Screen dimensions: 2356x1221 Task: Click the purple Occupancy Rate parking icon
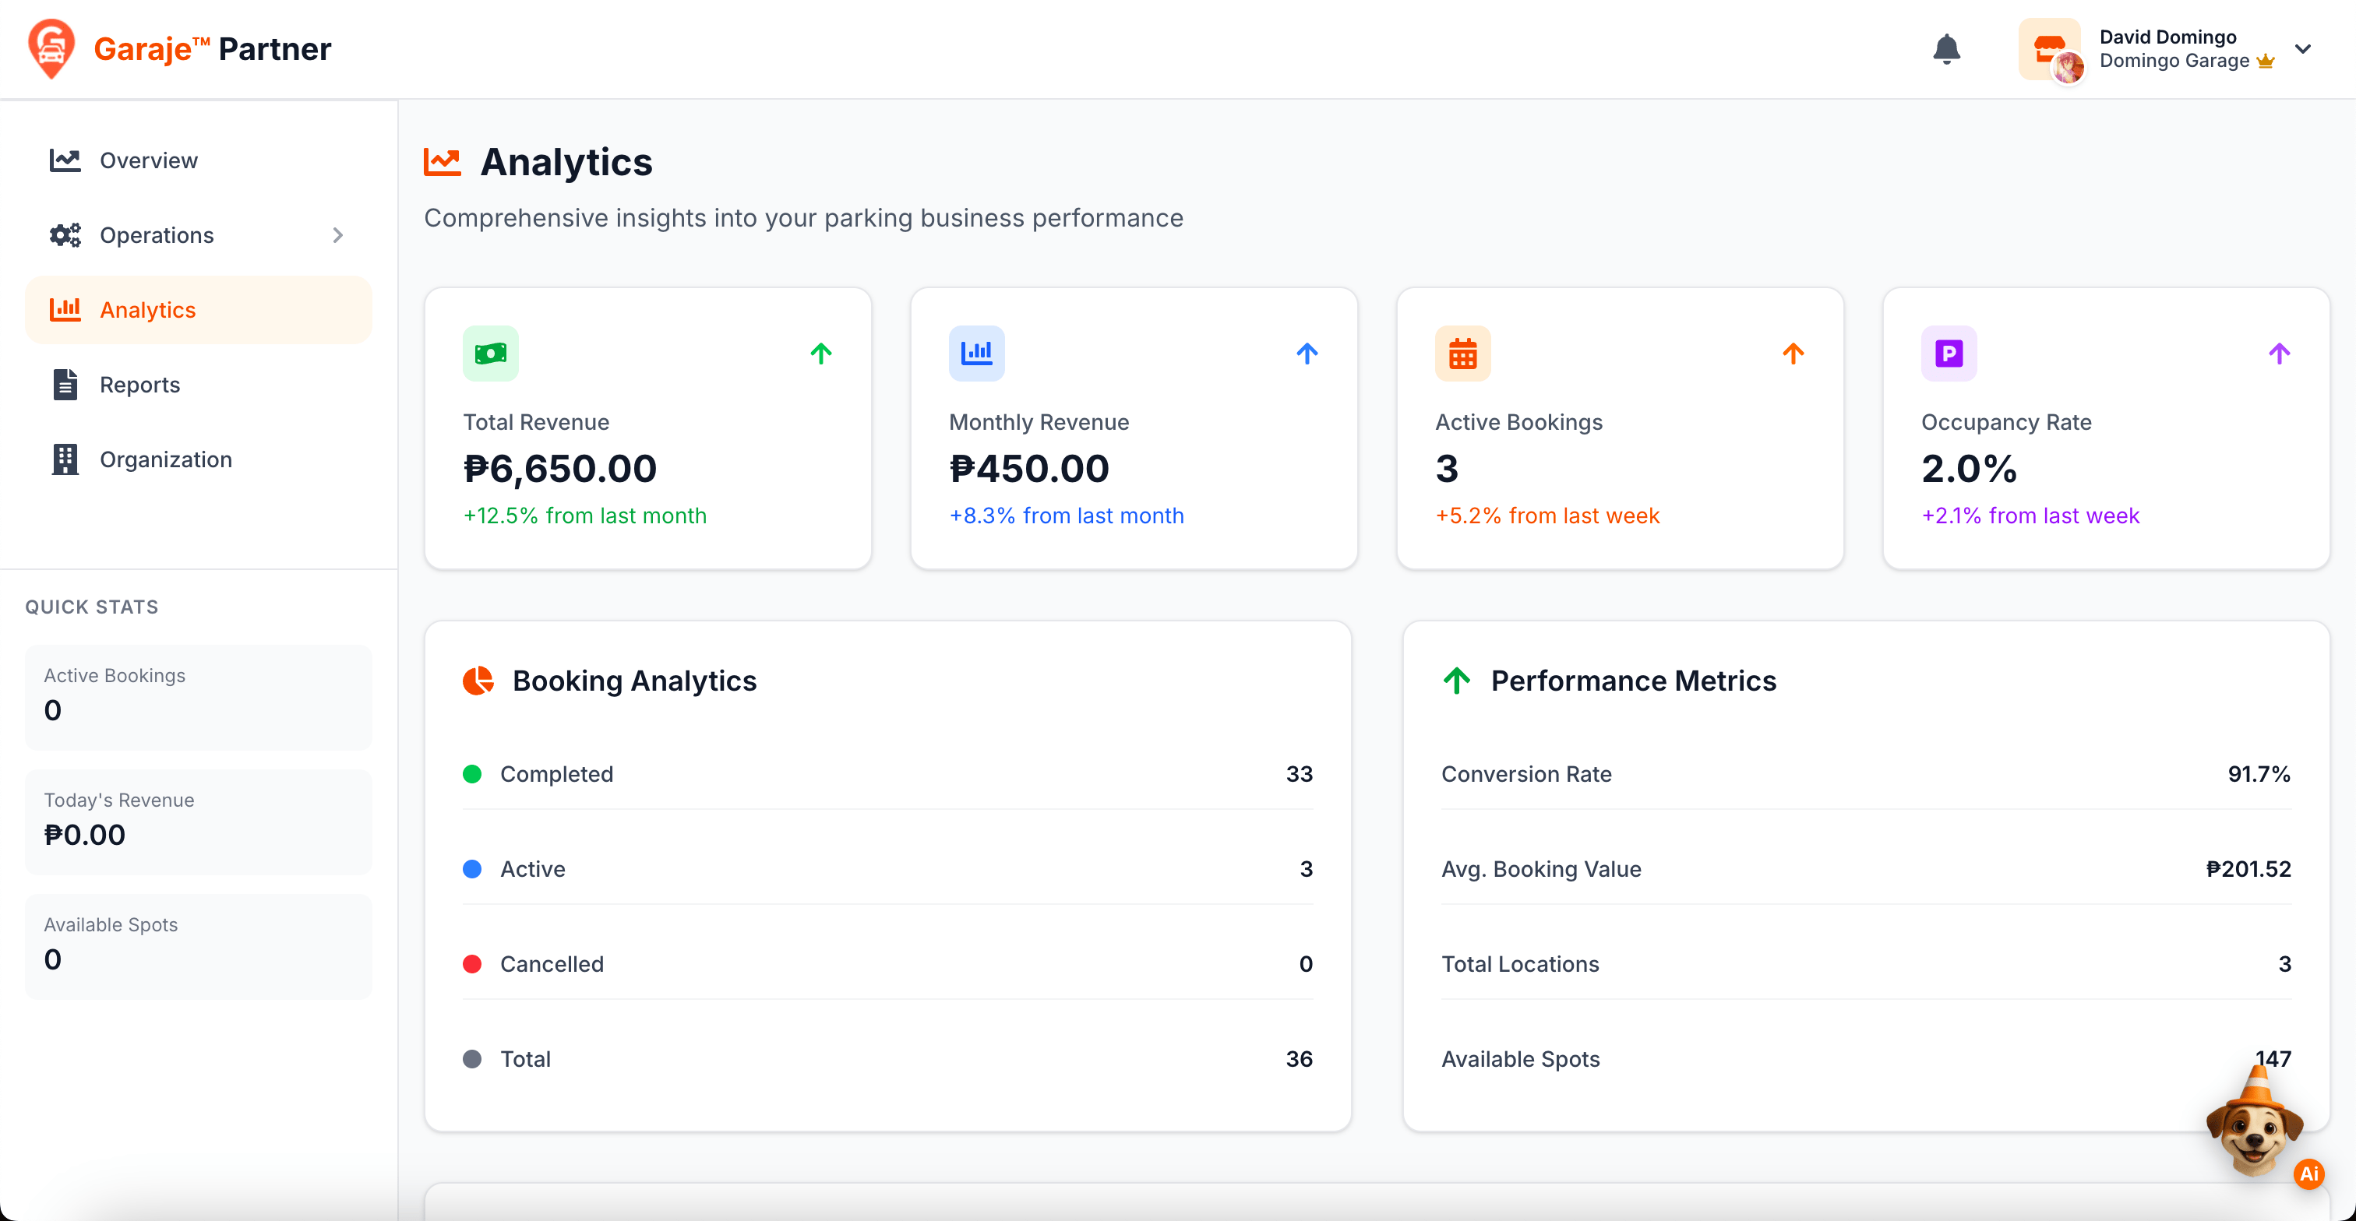click(1948, 353)
